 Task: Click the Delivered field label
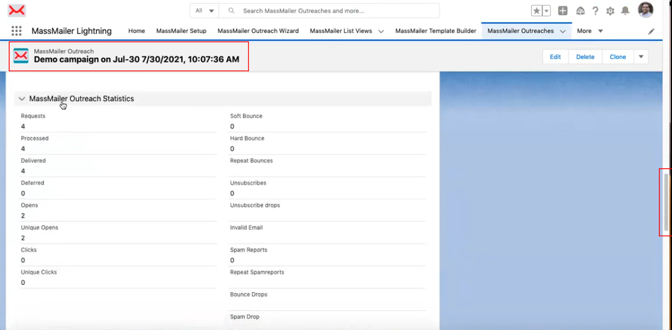tap(33, 161)
